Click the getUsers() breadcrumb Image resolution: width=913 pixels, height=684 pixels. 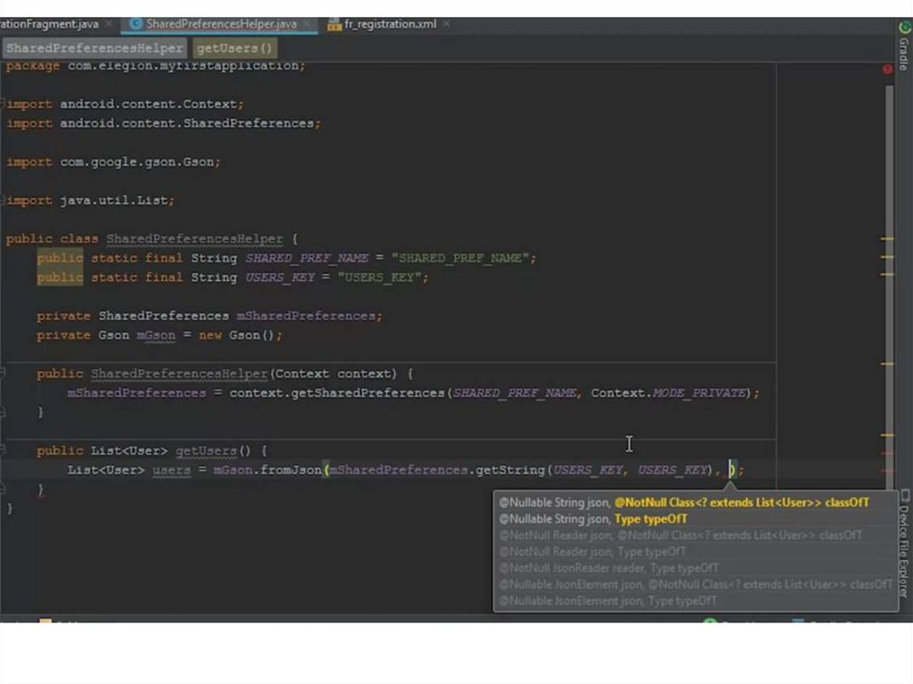pos(234,48)
